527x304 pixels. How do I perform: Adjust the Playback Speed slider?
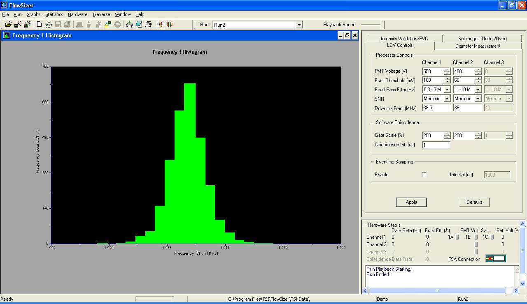click(x=382, y=25)
